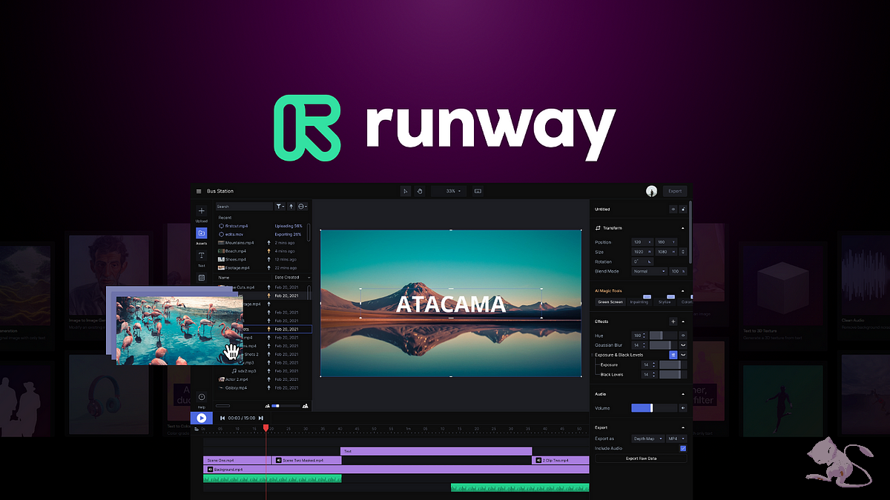
Task: Select the Text clip on the timeline
Action: click(x=436, y=450)
